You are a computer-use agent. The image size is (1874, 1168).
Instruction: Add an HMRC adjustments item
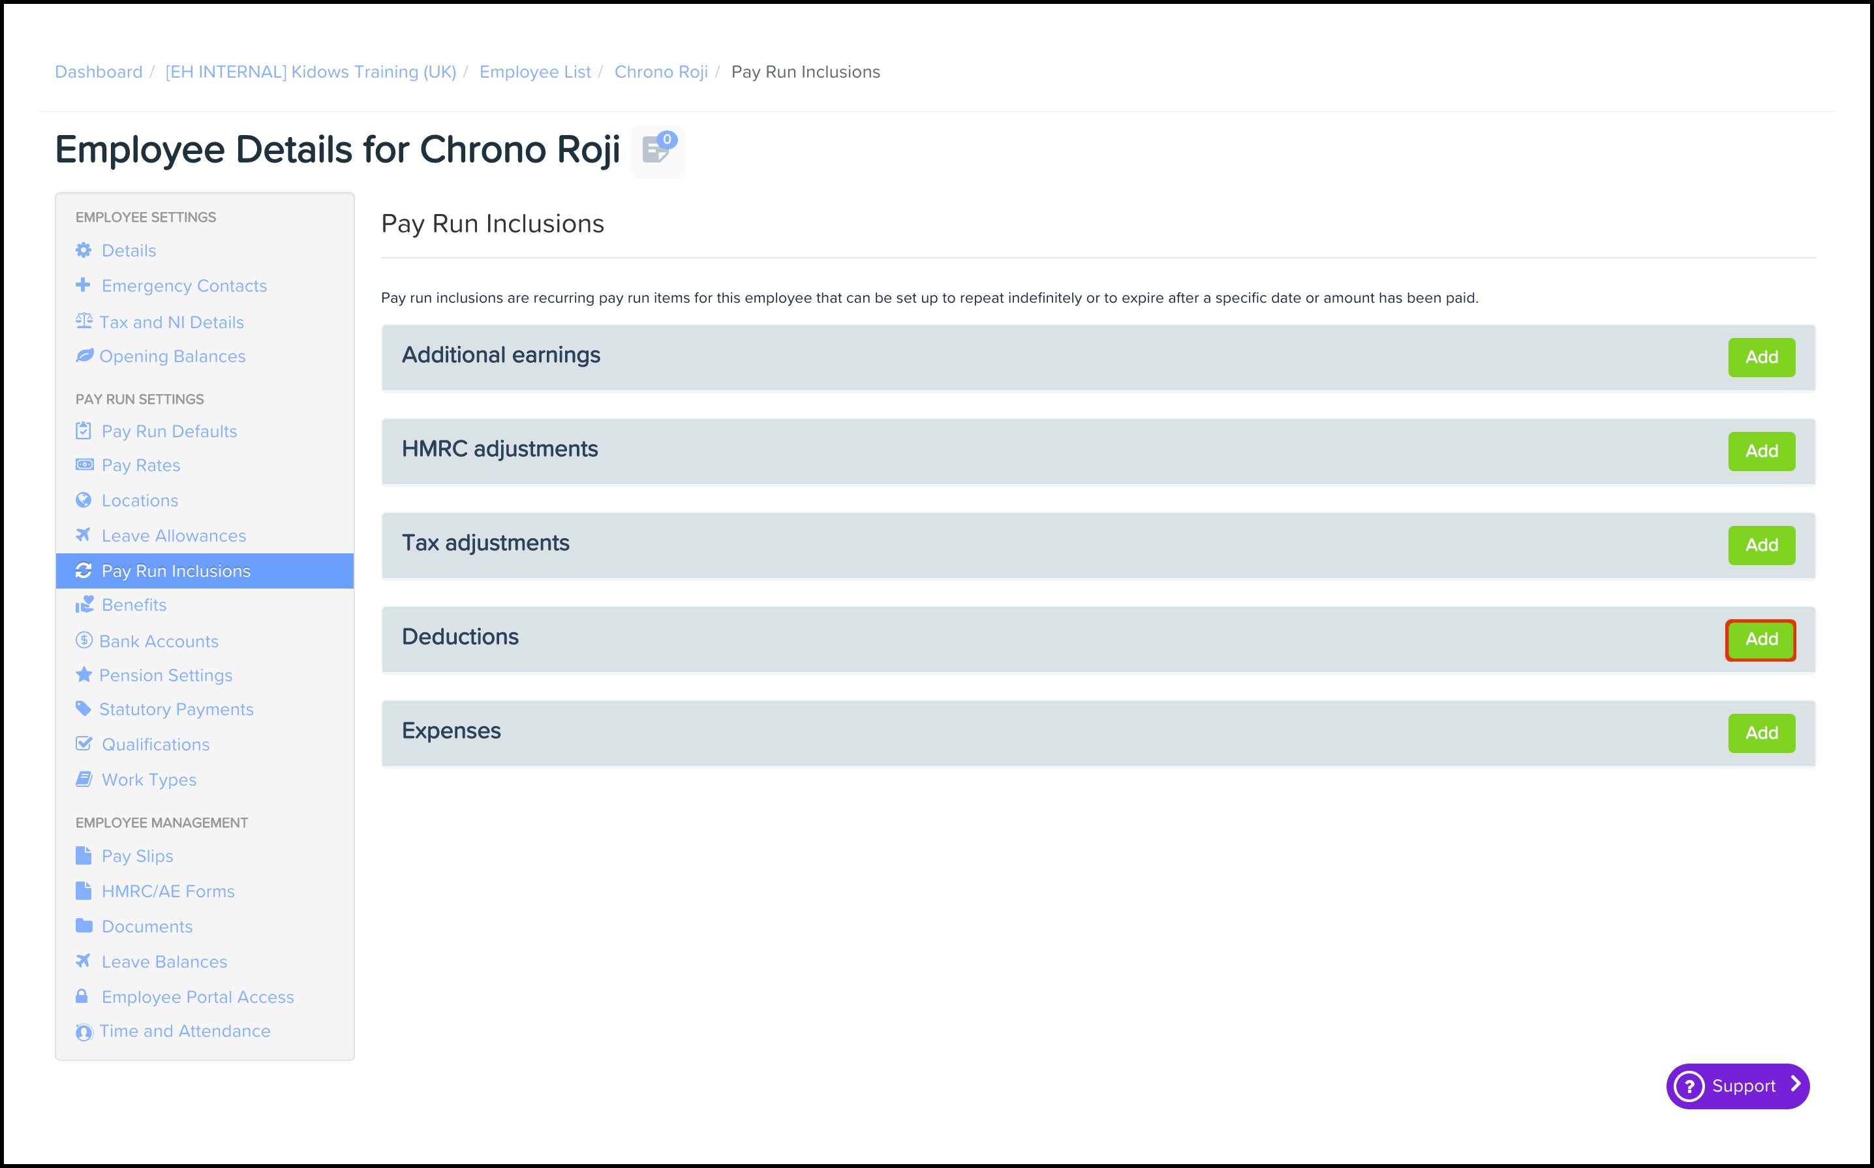coord(1760,451)
